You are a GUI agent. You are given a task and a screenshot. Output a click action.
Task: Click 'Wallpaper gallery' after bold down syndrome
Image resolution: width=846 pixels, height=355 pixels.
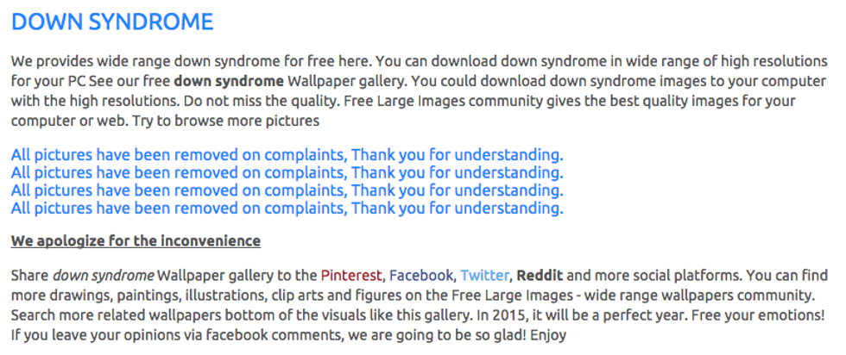click(x=345, y=81)
